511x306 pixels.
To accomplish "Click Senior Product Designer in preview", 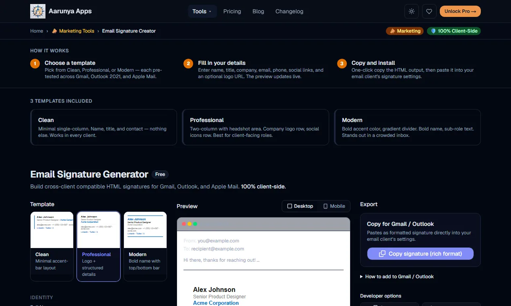I will tap(219, 297).
